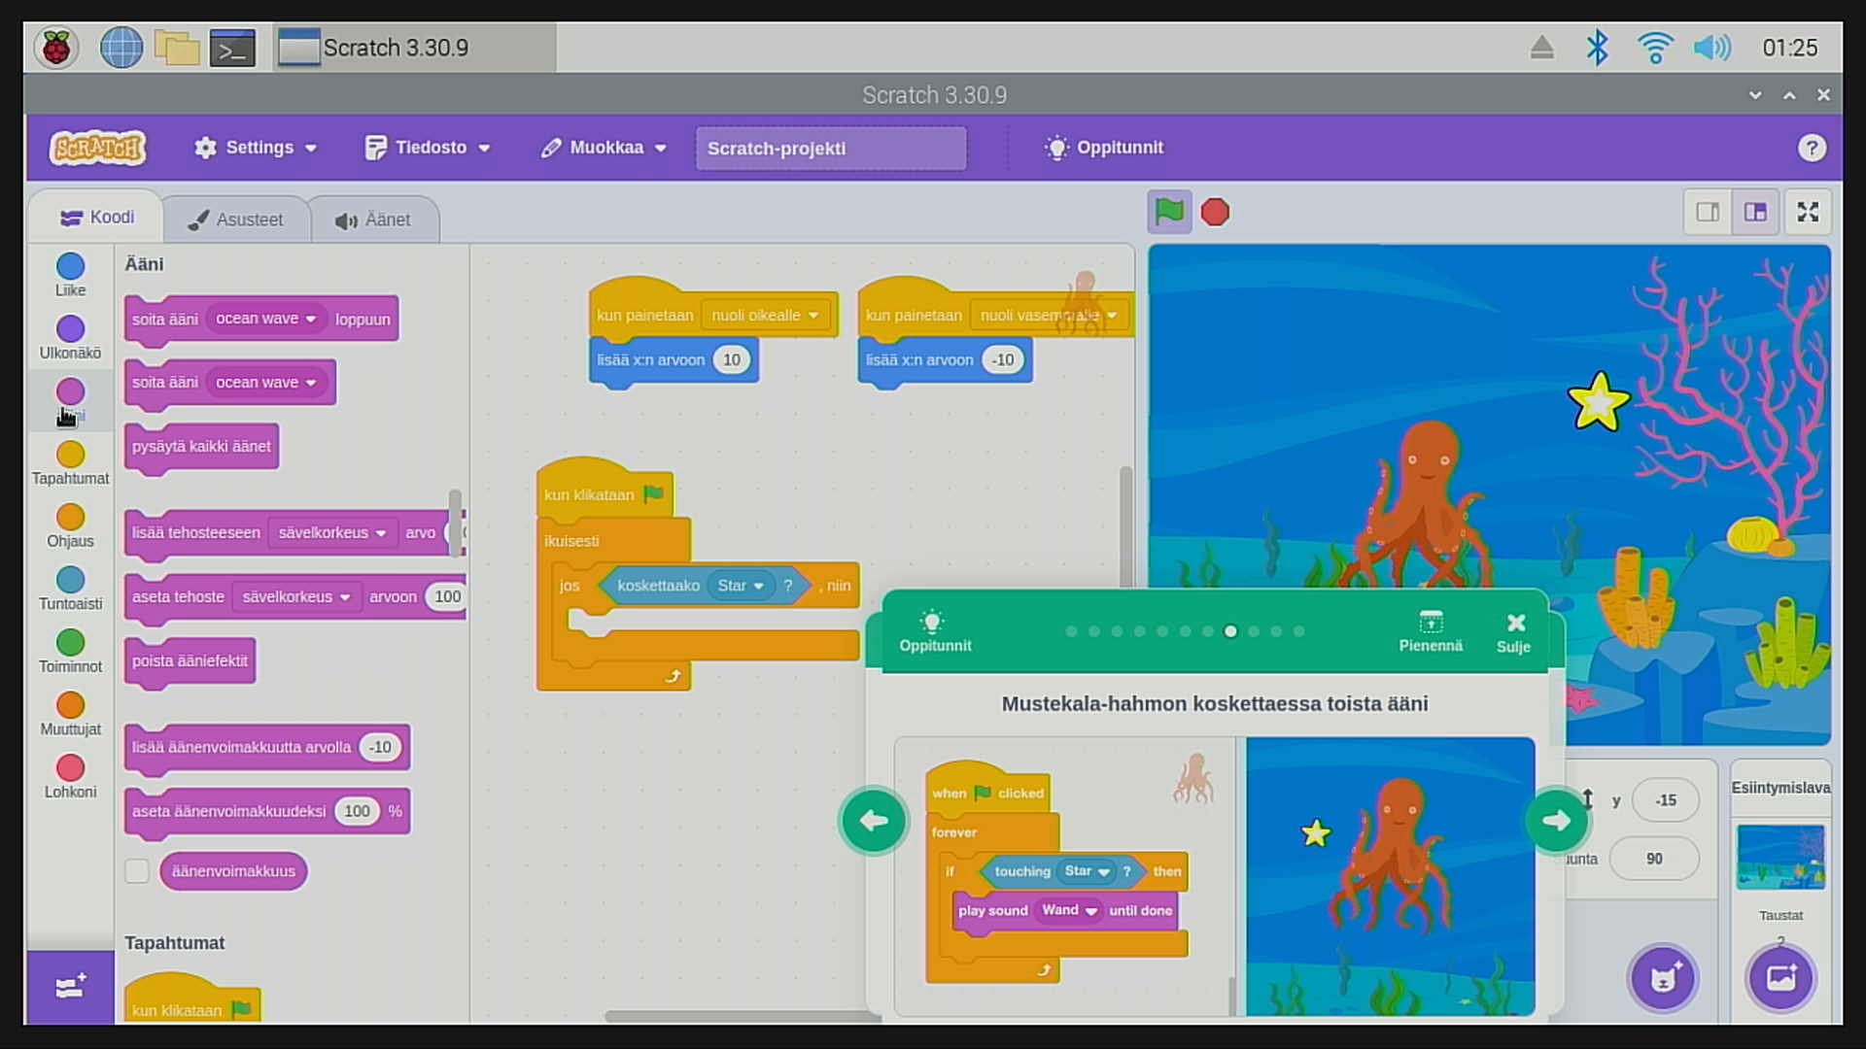Stop the project with red stop button
1866x1049 pixels.
tap(1215, 212)
